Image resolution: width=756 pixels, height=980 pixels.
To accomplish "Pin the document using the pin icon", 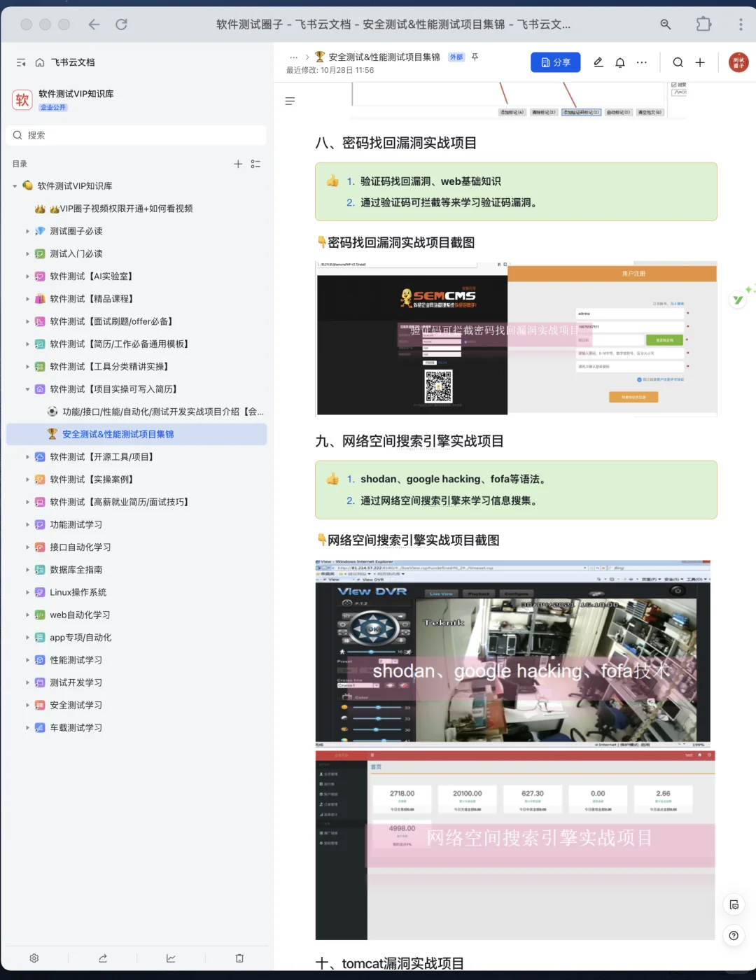I will 475,57.
